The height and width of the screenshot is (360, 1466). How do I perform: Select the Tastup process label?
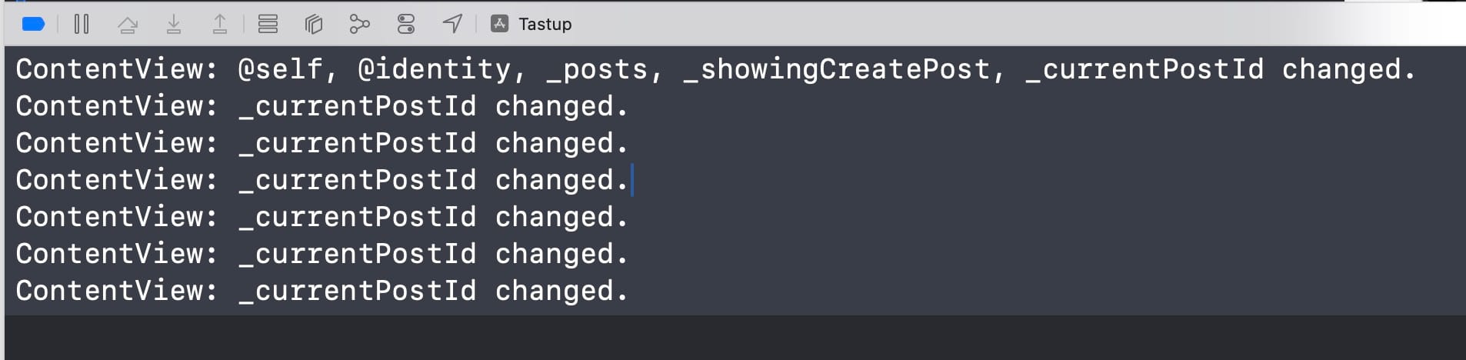click(545, 25)
